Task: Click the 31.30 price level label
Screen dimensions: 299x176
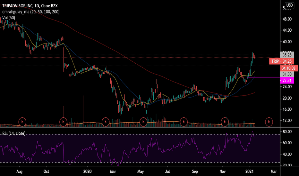Action: tap(287, 74)
